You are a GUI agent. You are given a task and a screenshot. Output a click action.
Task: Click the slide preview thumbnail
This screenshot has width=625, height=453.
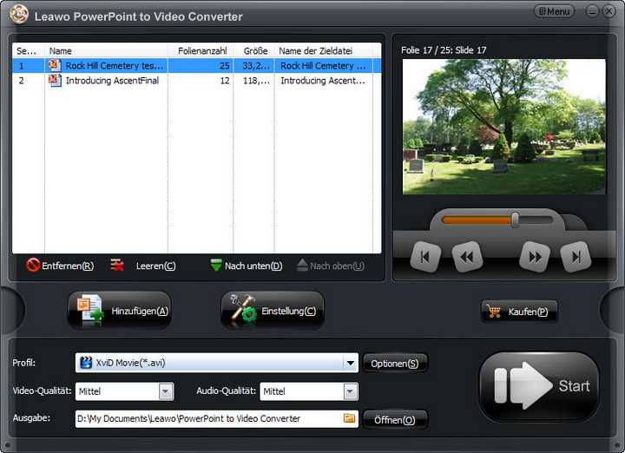503,127
